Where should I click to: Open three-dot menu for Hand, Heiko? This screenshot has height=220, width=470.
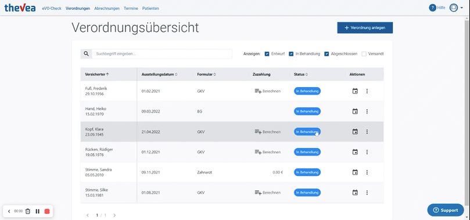coord(367,111)
